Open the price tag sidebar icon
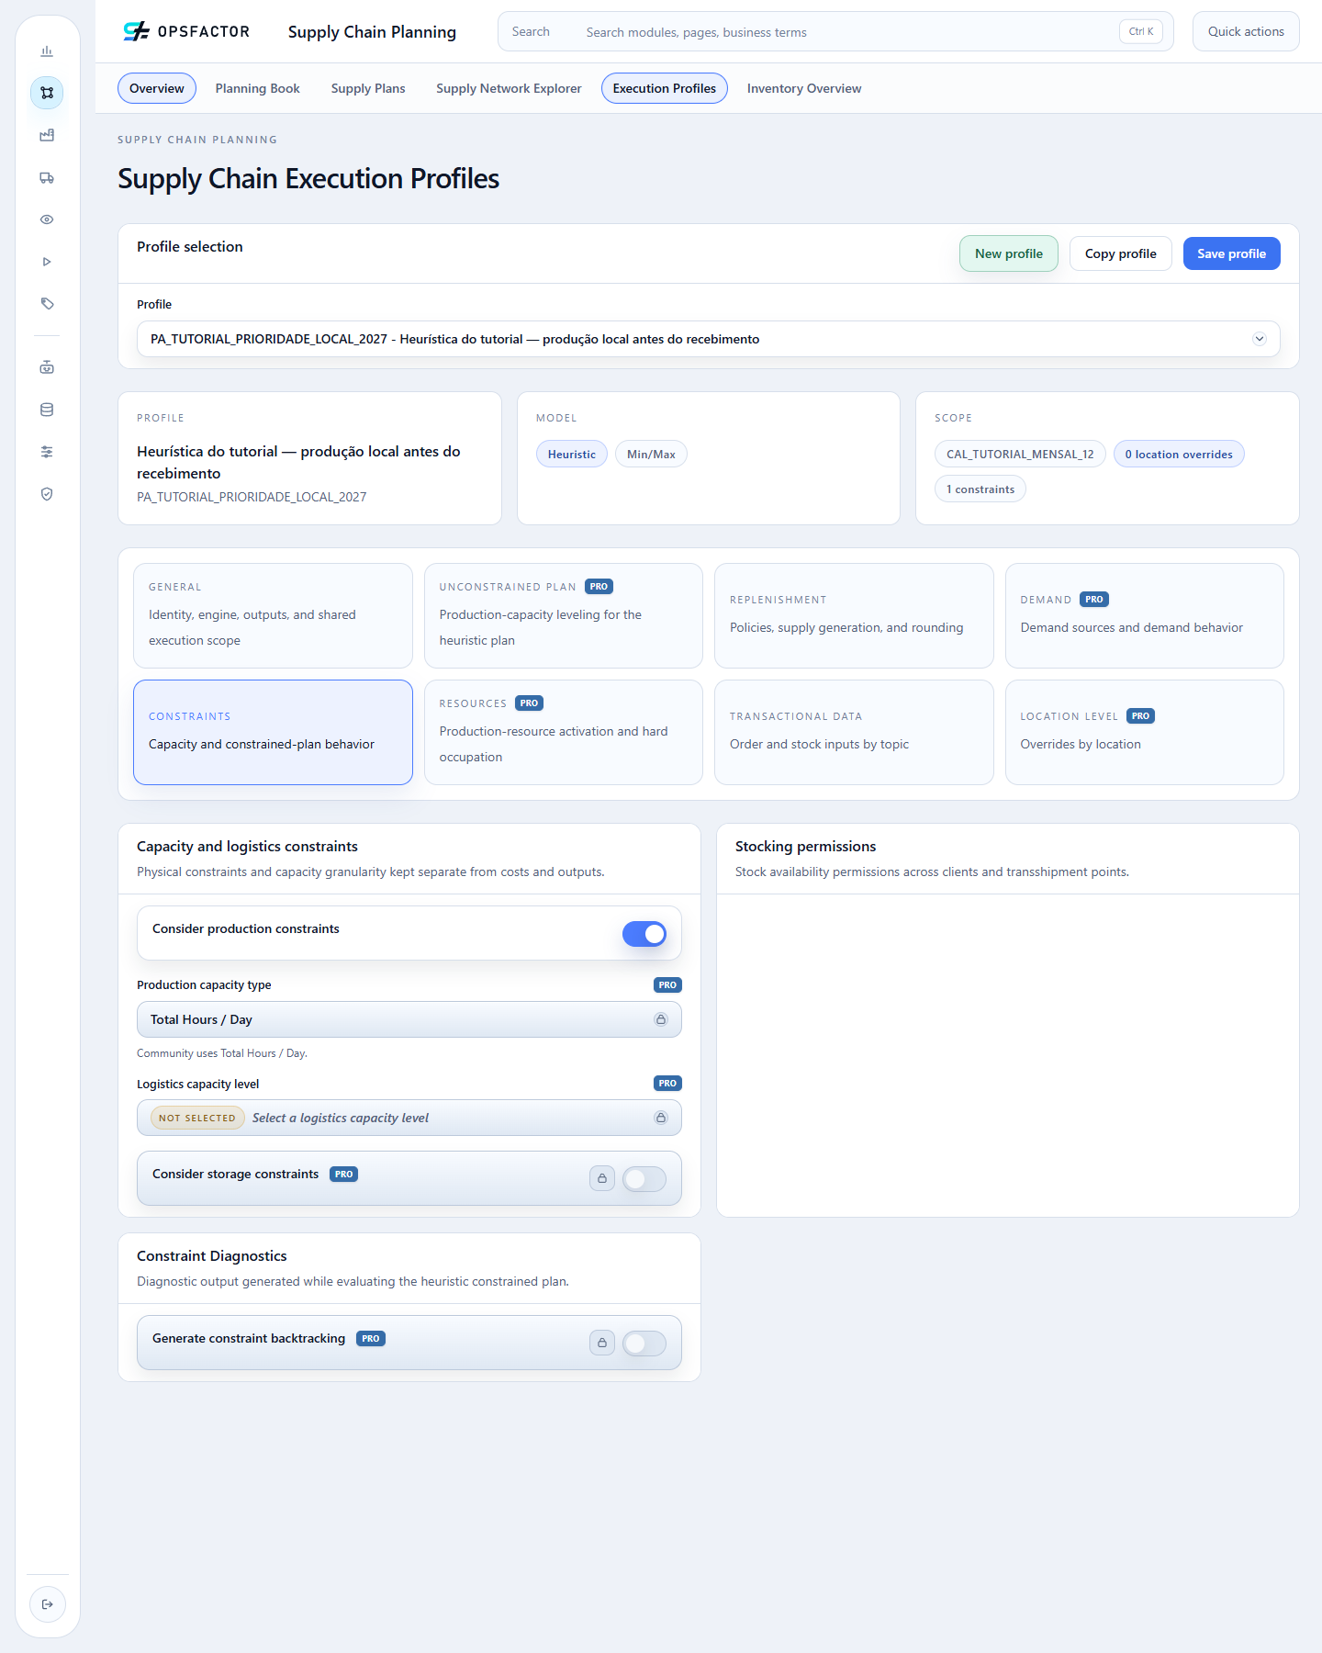This screenshot has height=1653, width=1322. (x=47, y=304)
